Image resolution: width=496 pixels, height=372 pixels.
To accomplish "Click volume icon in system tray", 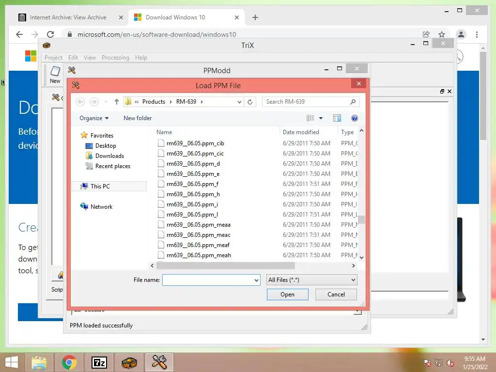I will pyautogui.click(x=450, y=363).
